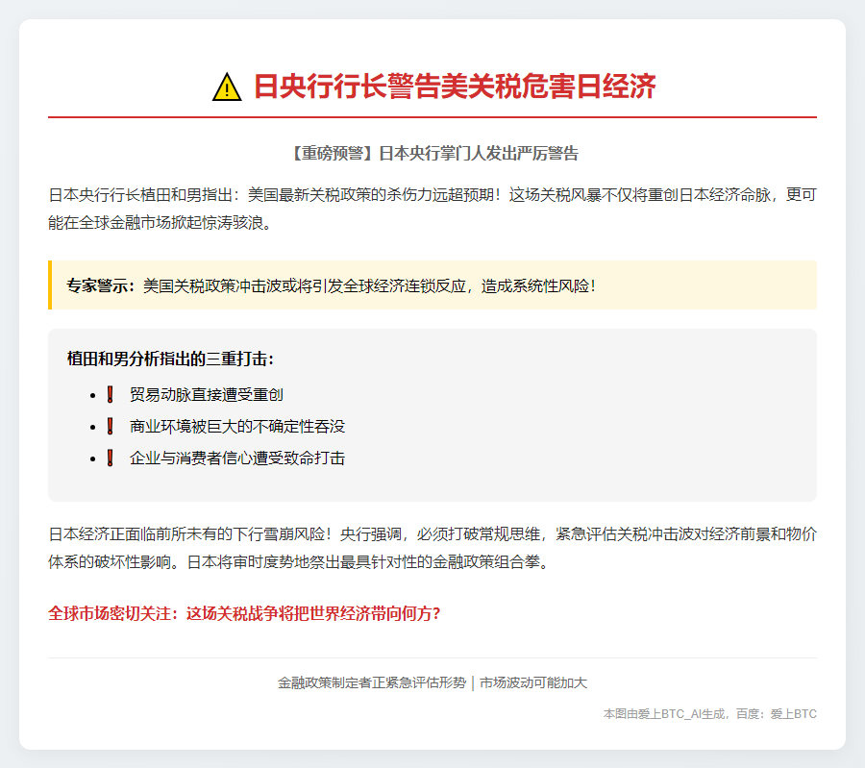Click the footer text 市场波动可能加大
This screenshot has width=865, height=768.
click(533, 683)
